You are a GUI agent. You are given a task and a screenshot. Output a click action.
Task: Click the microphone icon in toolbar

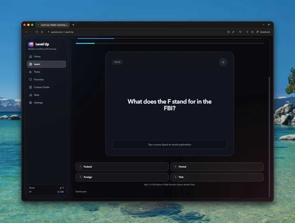pos(42,32)
